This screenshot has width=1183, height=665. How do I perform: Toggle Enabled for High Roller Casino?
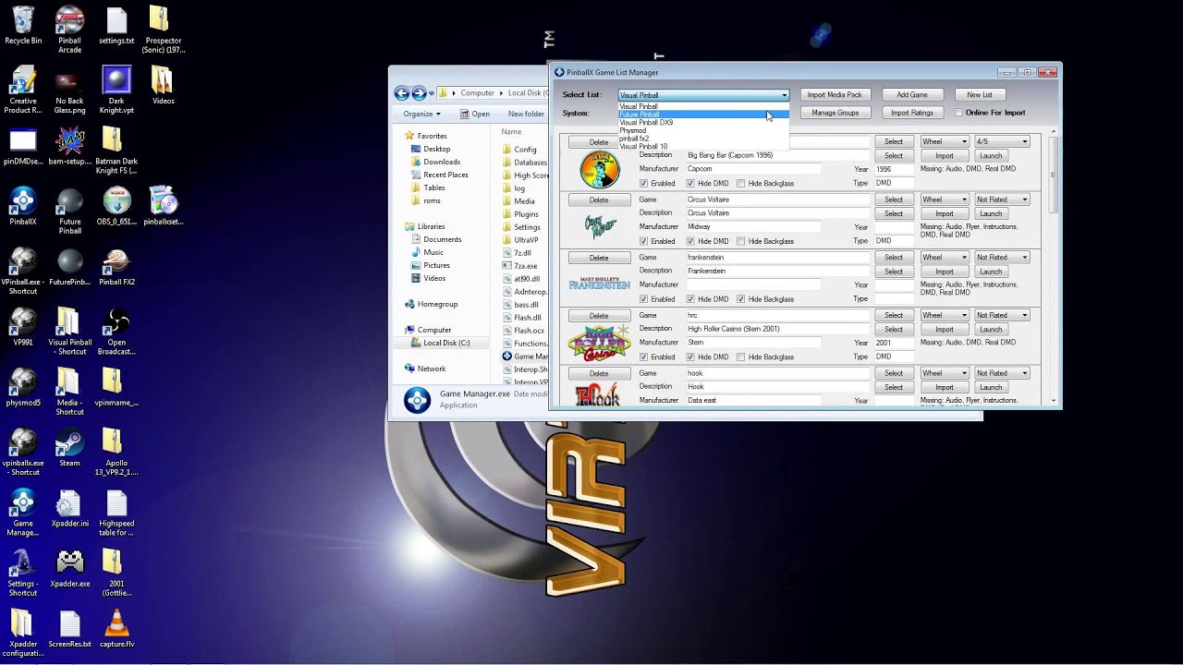(643, 357)
